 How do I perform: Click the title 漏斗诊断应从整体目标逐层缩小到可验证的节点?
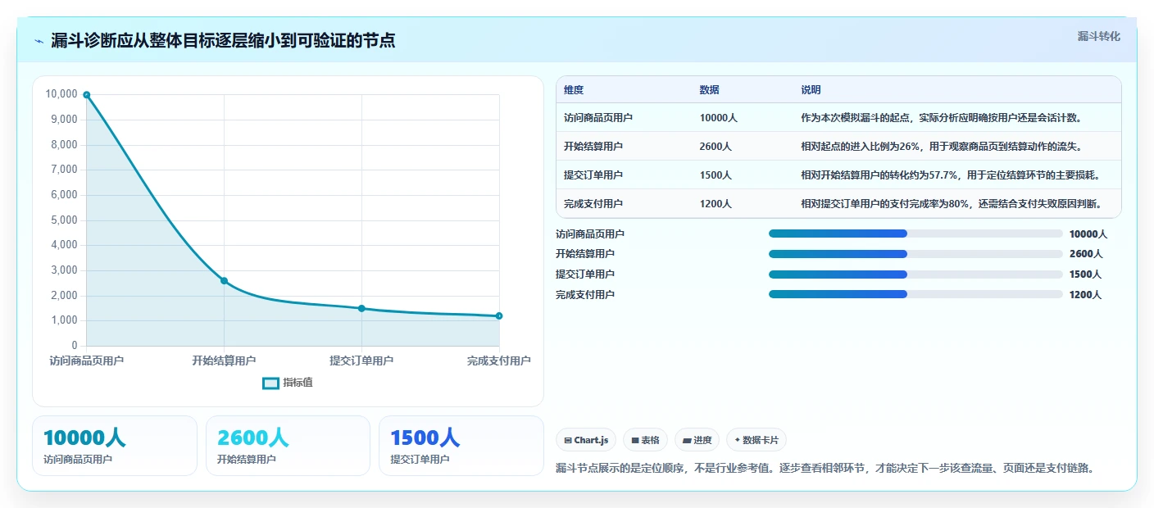pos(223,40)
